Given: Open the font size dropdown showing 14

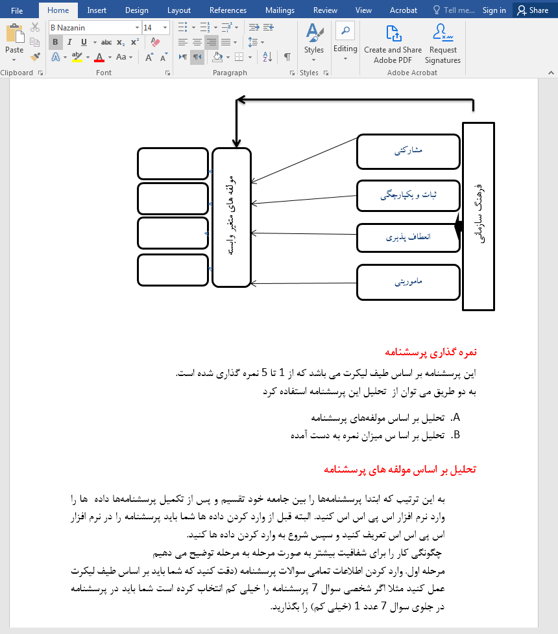Looking at the screenshot, I should click(x=165, y=28).
